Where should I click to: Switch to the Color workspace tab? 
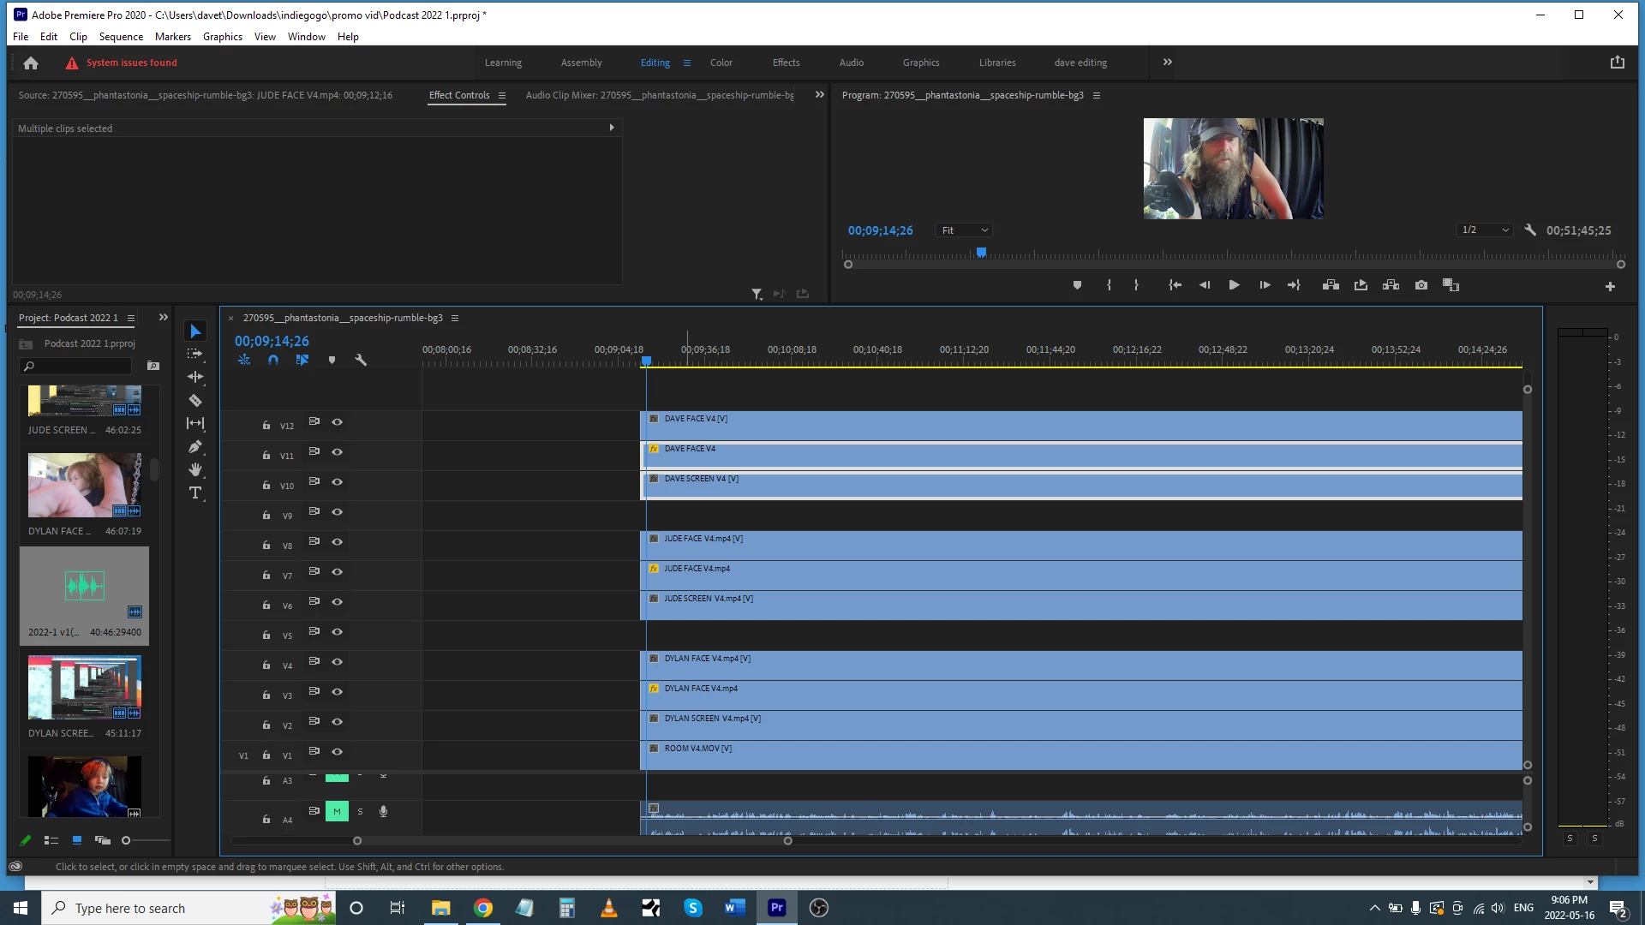[721, 63]
